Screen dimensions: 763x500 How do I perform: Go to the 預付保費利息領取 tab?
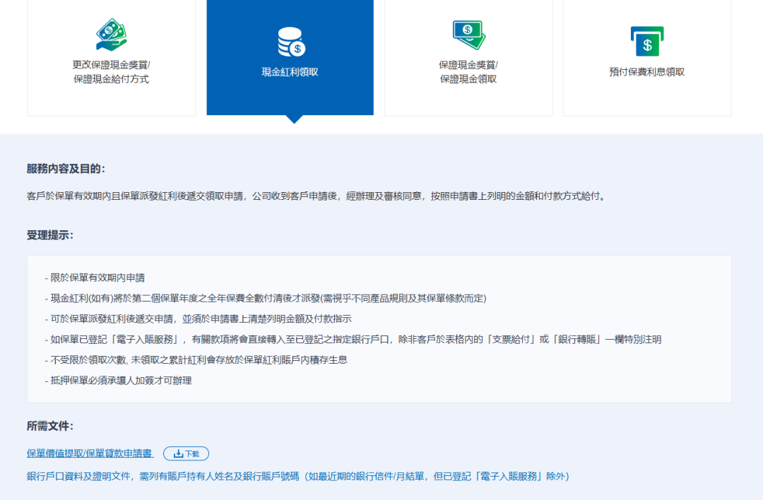tap(646, 72)
